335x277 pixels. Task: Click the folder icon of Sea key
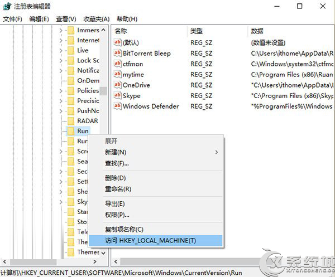[71, 162]
